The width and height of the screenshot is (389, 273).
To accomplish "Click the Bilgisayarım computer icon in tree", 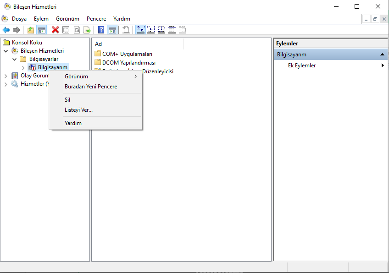I will 32,67.
